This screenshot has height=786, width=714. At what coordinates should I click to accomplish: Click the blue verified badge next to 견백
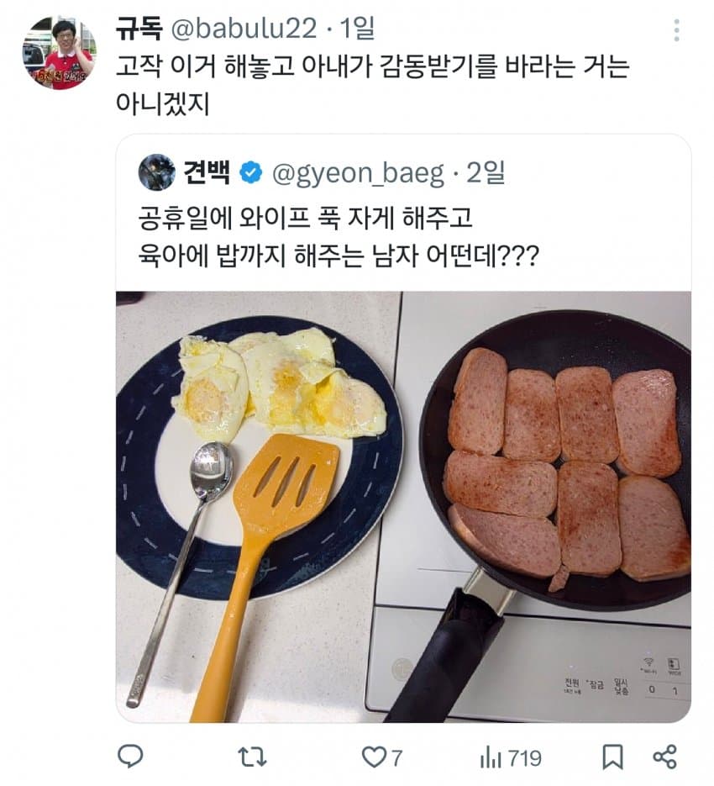[251, 173]
